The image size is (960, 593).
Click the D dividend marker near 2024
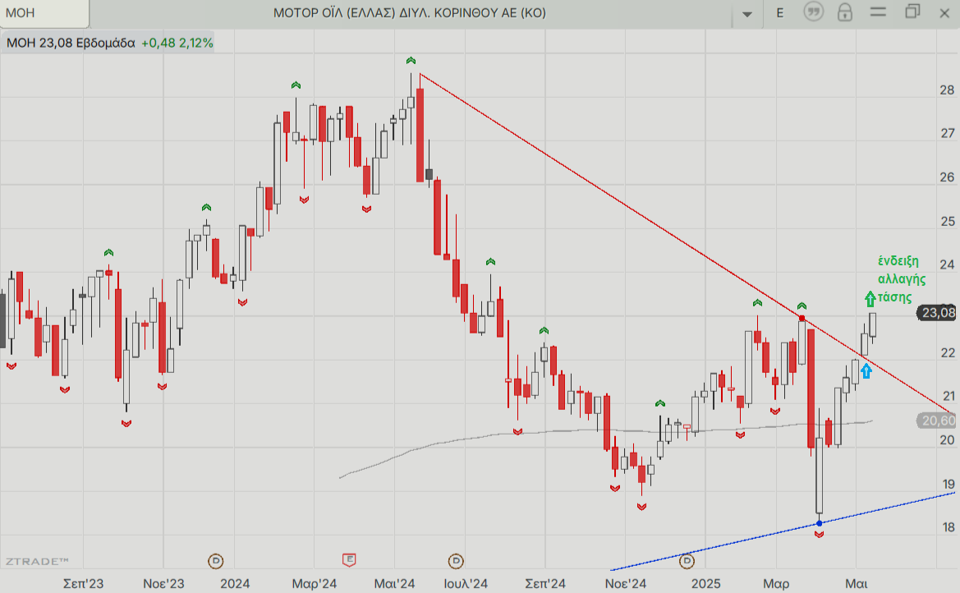click(x=215, y=560)
